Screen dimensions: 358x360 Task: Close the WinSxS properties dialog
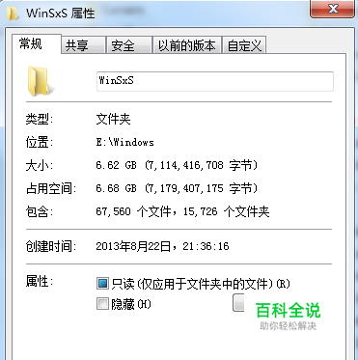(333, 9)
